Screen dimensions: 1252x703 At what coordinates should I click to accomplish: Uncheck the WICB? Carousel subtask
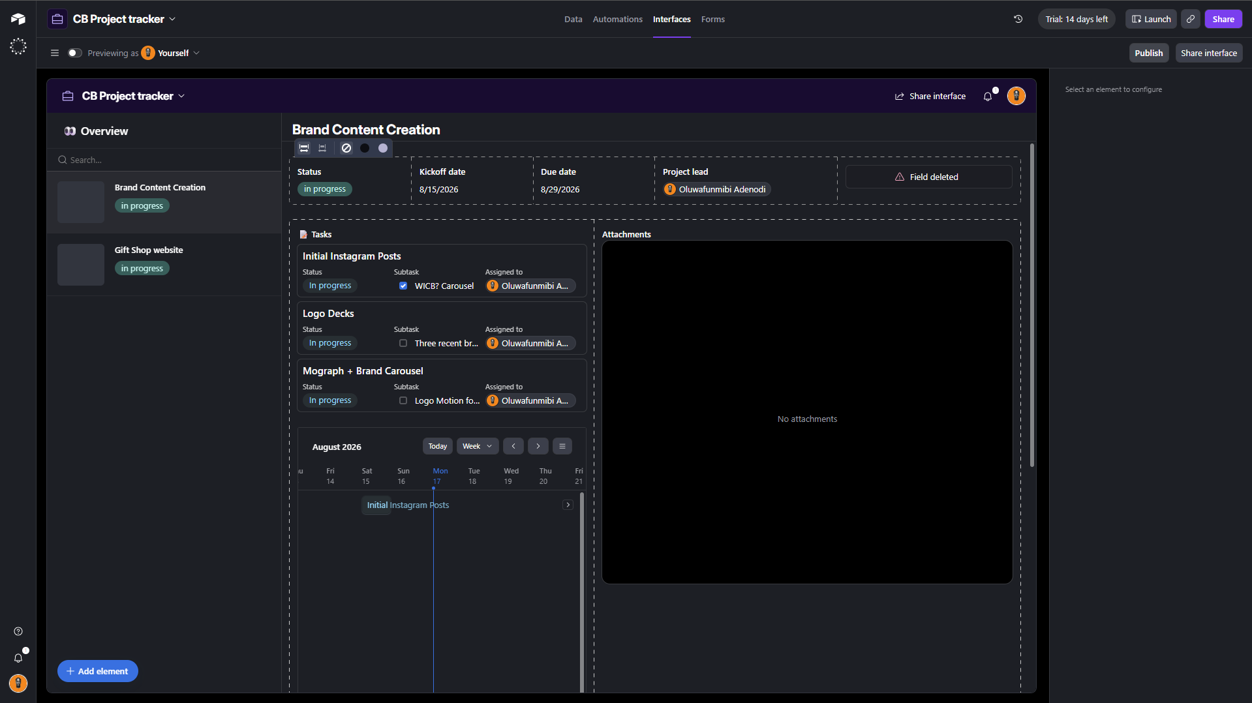403,286
